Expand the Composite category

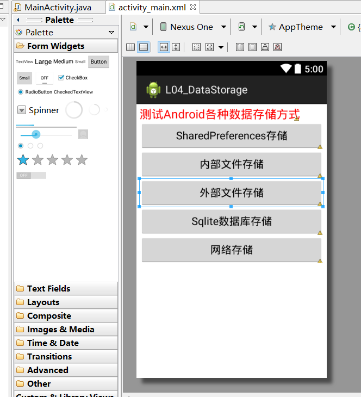(x=66, y=316)
